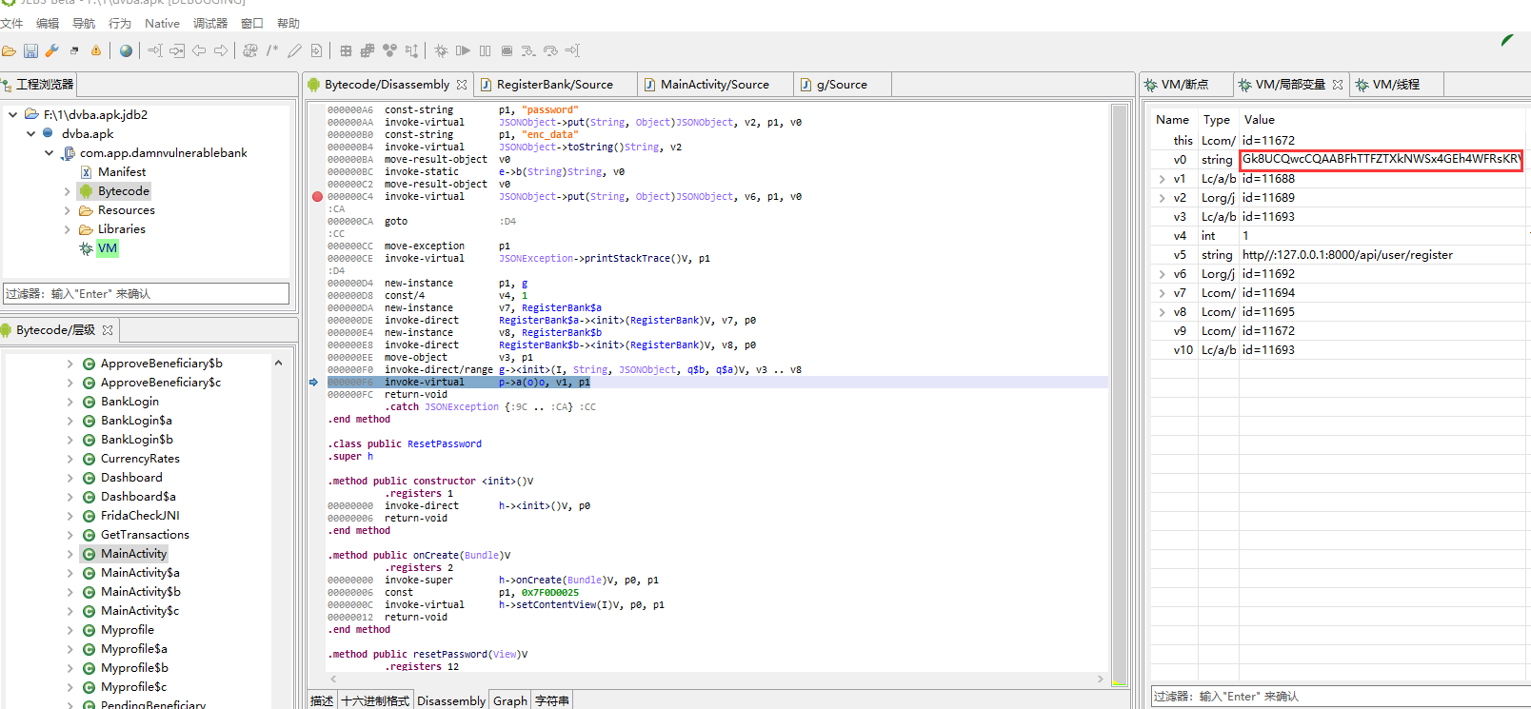Click the globe icon in toolbar
The width and height of the screenshot is (1531, 709).
126,50
